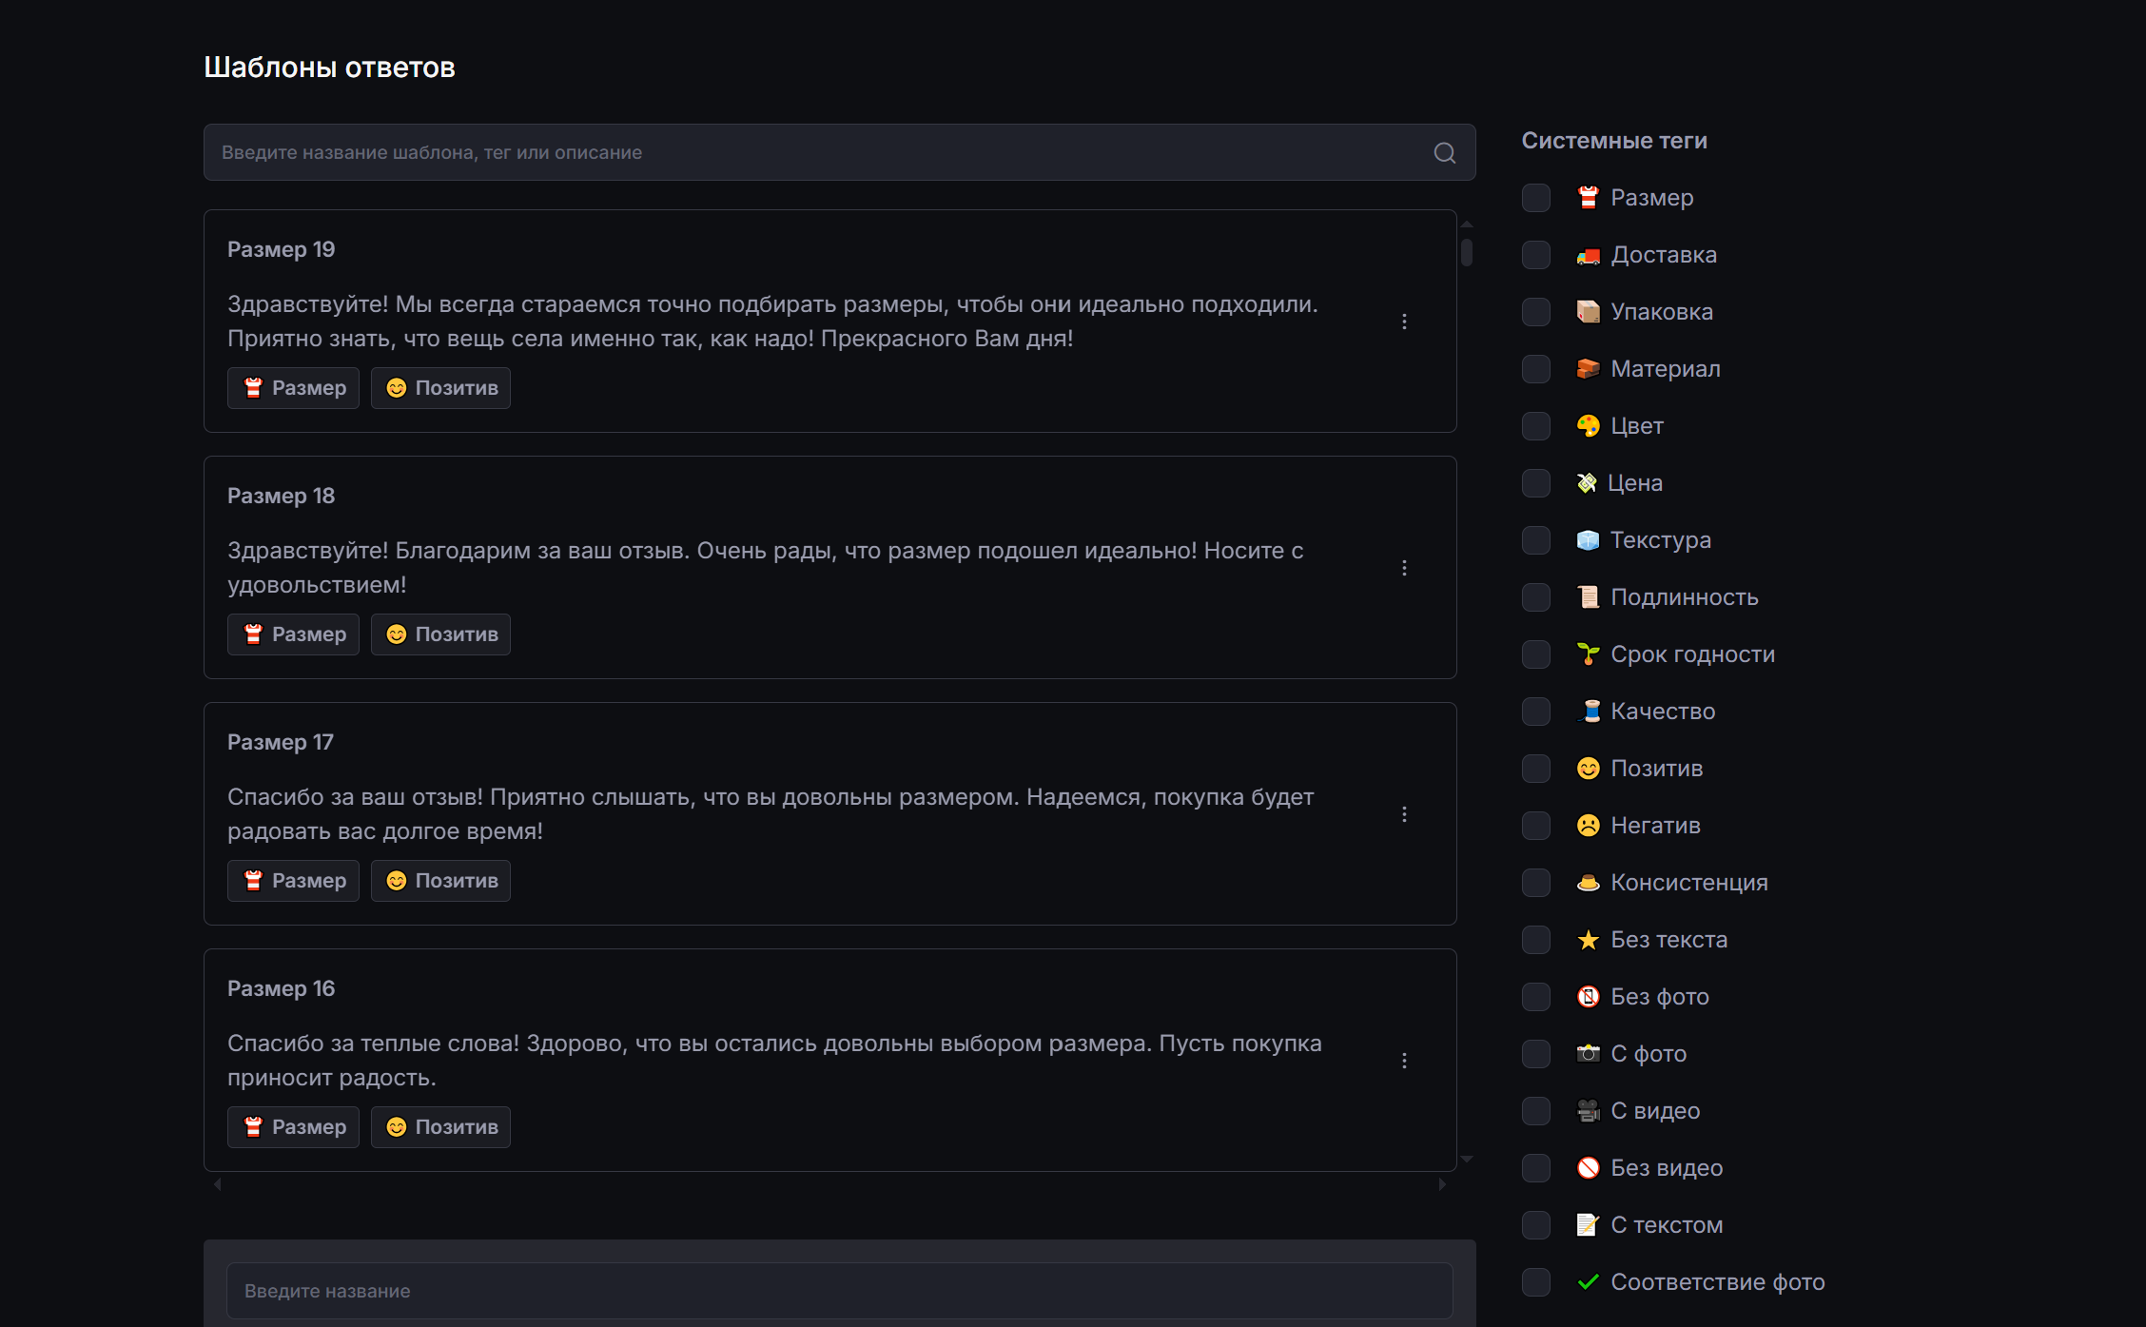Click Позитив tag on Размер 18 template

440,634
